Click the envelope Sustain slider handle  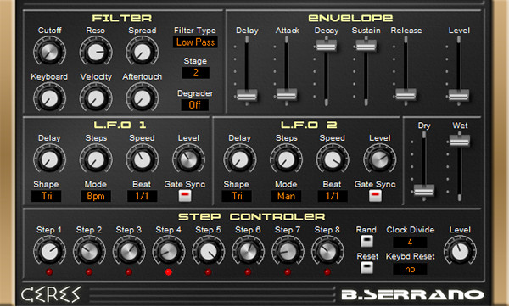[x=366, y=46]
